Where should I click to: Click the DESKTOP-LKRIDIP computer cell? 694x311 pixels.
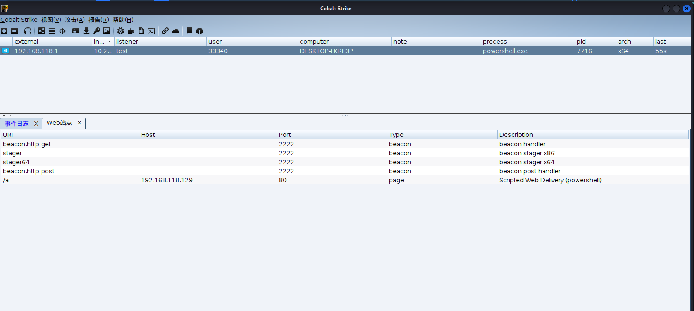tap(326, 51)
